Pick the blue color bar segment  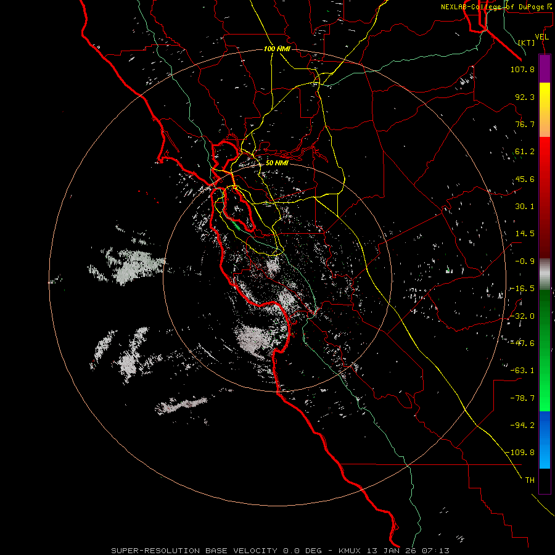(545, 440)
